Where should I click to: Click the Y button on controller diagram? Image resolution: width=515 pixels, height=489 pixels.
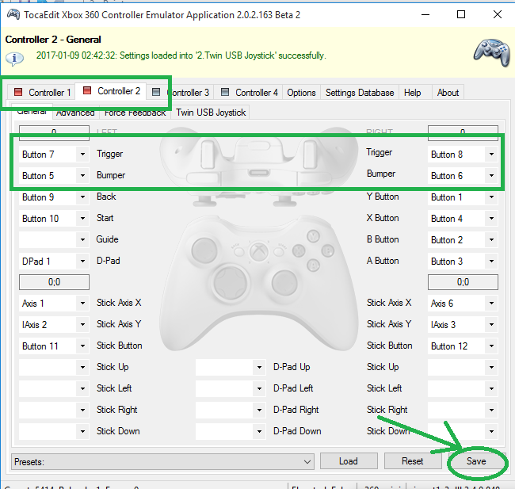(313, 236)
